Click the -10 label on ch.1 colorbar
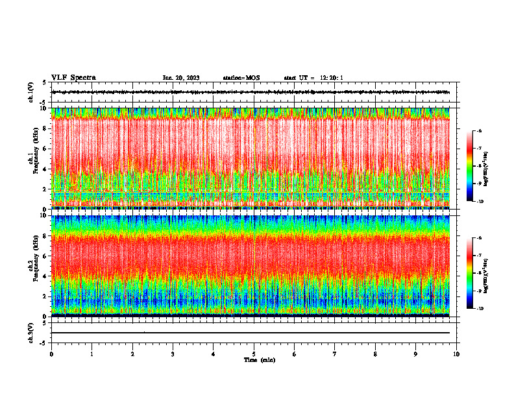 [x=480, y=202]
